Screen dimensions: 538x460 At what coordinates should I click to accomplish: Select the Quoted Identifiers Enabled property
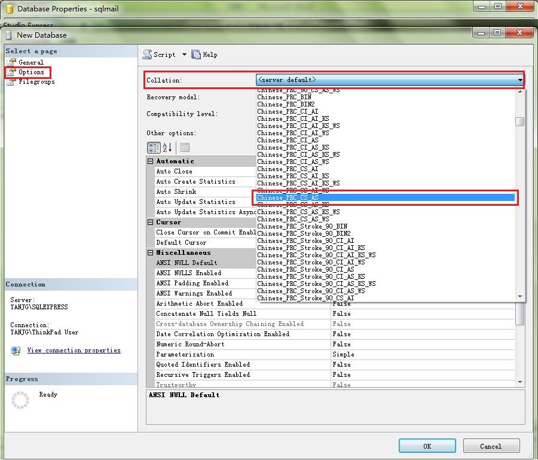click(x=203, y=364)
